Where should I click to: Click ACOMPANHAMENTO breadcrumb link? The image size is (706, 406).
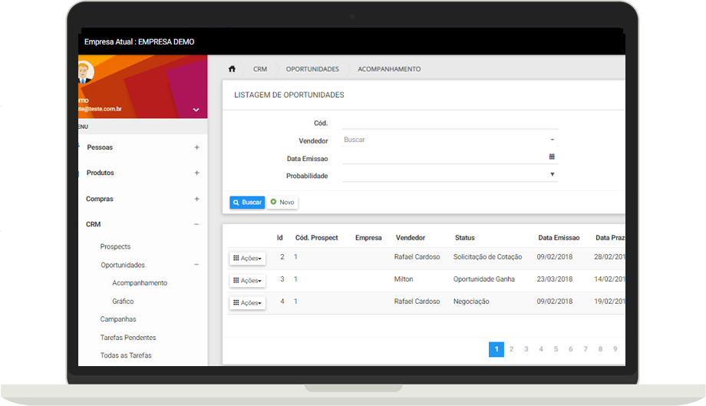389,69
